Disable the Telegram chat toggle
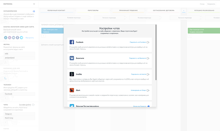 [148, 106]
